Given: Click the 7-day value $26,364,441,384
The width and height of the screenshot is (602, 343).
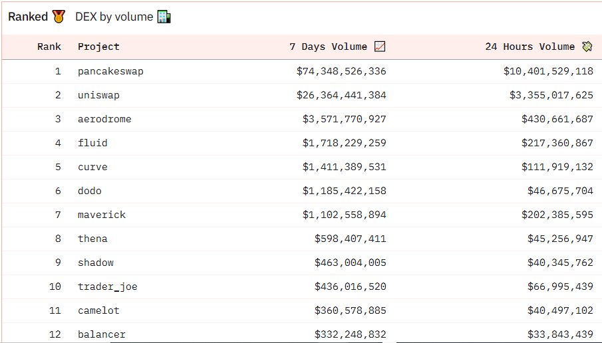Looking at the screenshot, I should click(341, 95).
